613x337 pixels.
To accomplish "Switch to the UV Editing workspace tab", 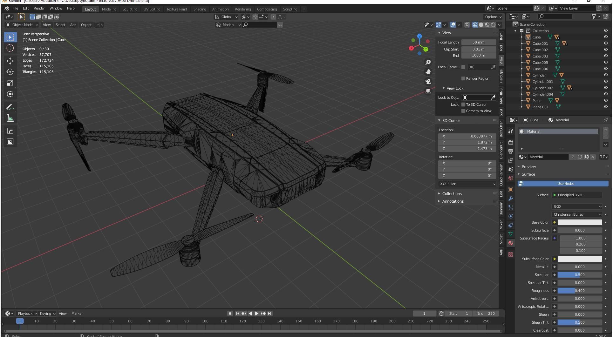I will [x=152, y=9].
